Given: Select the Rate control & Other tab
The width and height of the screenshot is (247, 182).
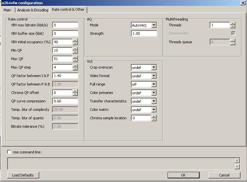Looking at the screenshot, I should [68, 9].
